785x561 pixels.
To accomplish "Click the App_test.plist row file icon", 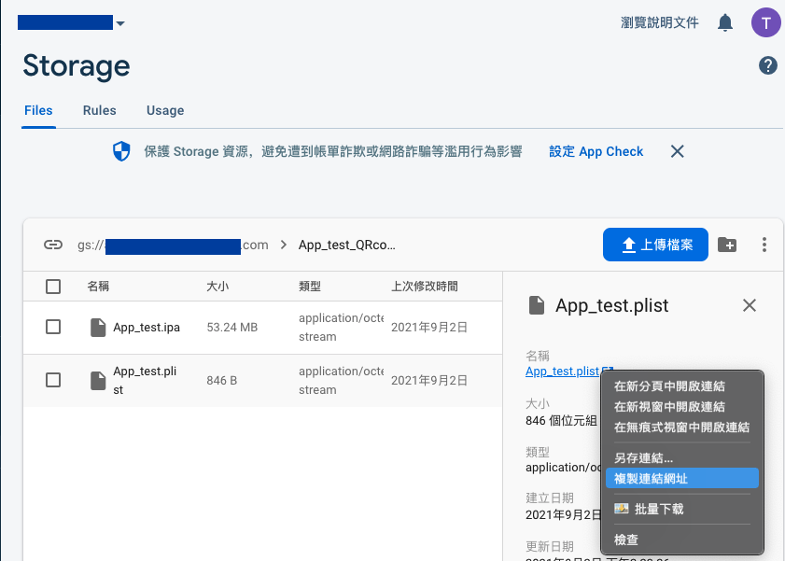I will tap(98, 380).
